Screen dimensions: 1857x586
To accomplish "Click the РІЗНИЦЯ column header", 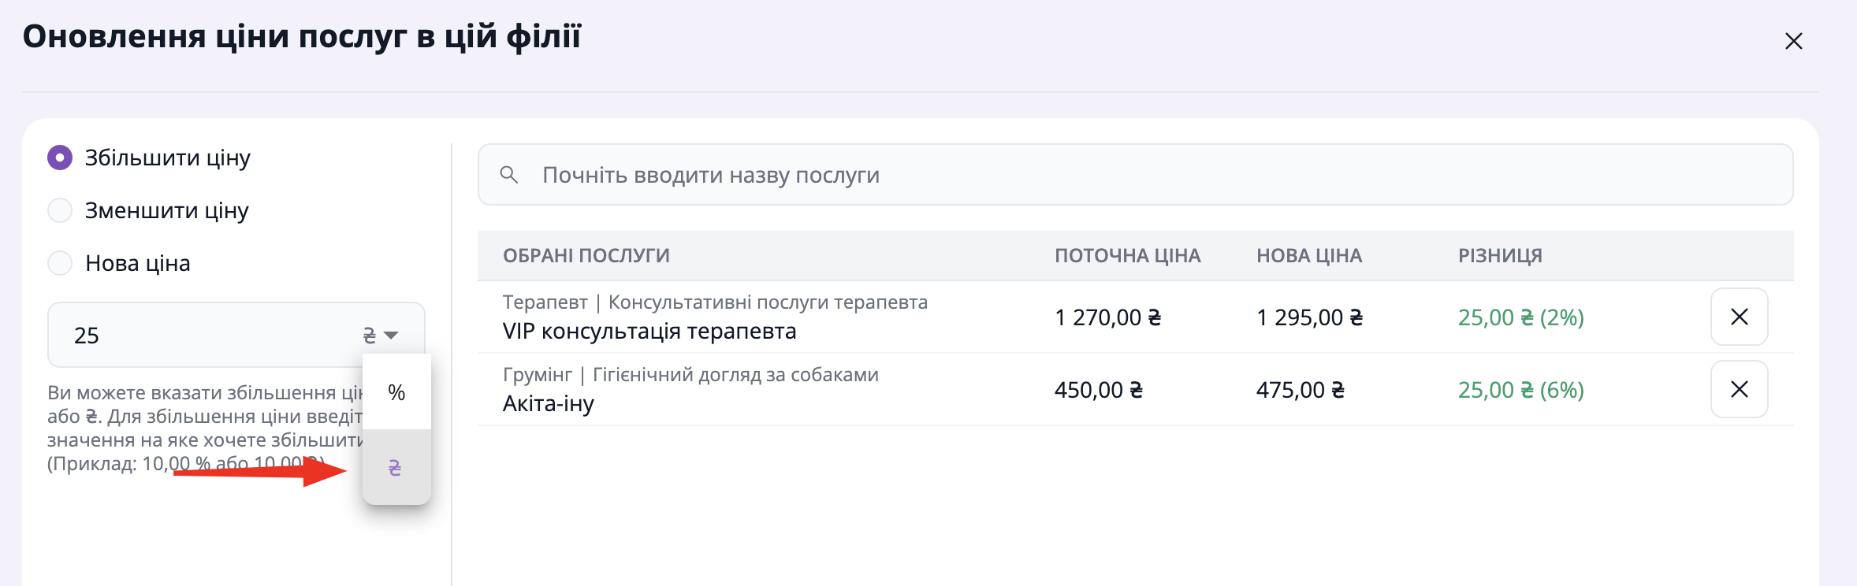I will point(1500,256).
